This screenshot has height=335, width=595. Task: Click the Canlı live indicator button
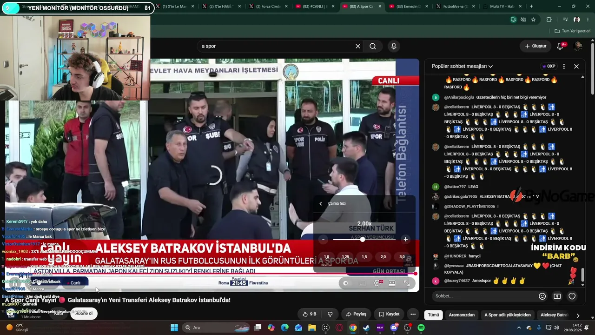point(73,283)
